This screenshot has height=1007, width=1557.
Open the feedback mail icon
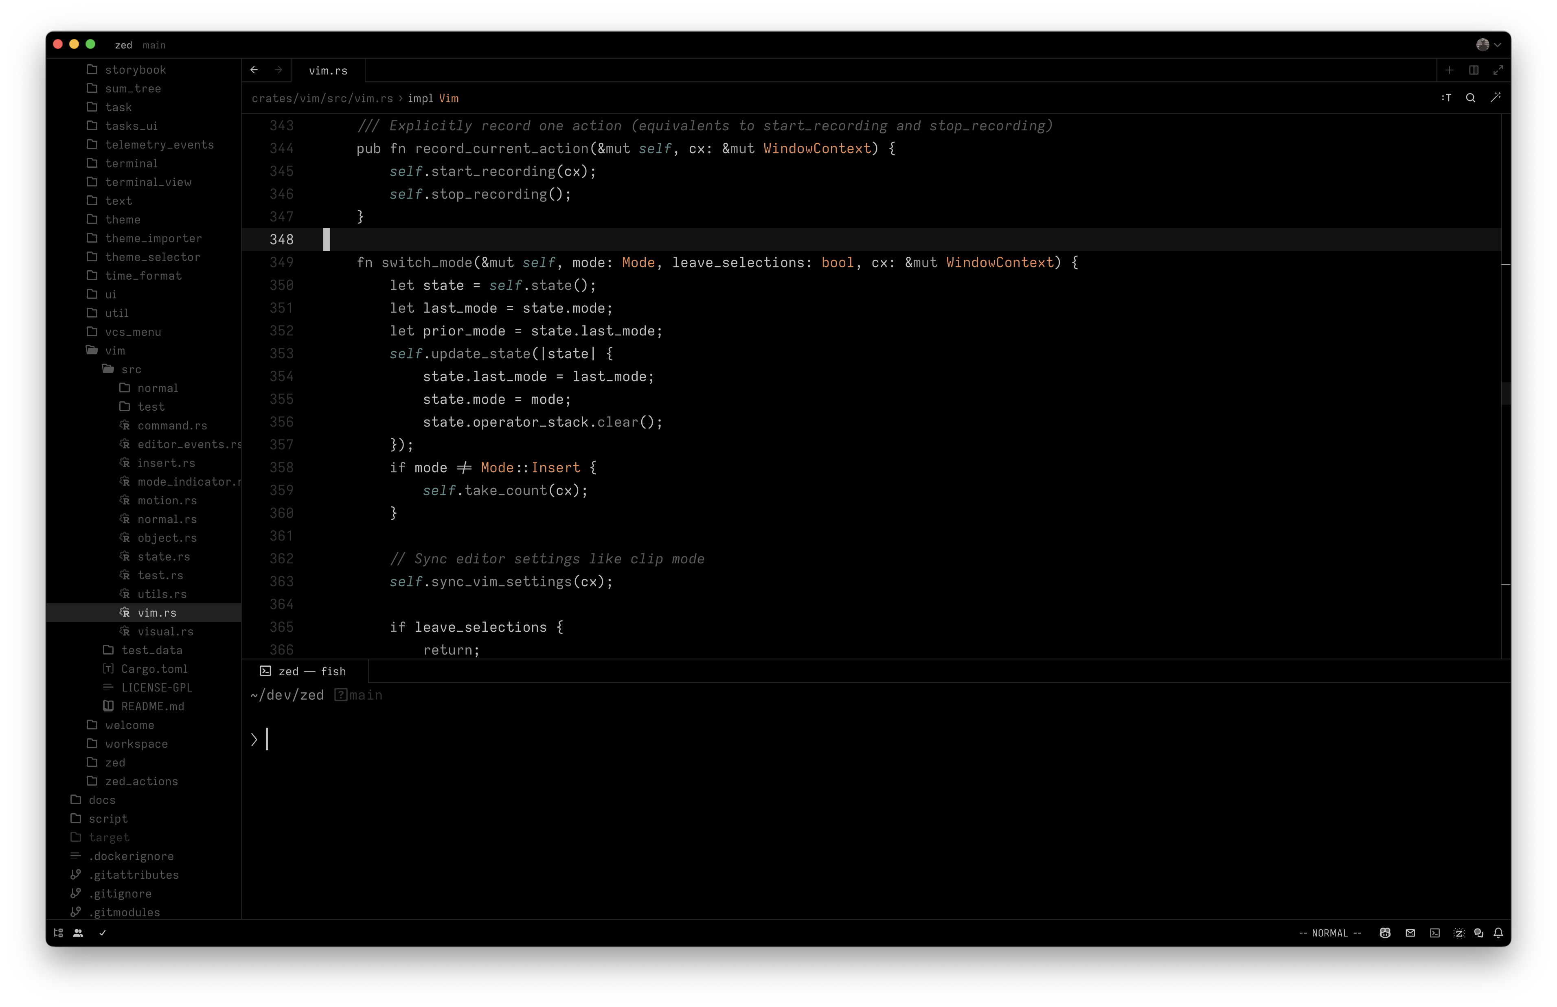pyautogui.click(x=1410, y=933)
